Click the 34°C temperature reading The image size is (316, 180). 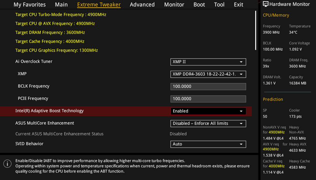(x=293, y=32)
